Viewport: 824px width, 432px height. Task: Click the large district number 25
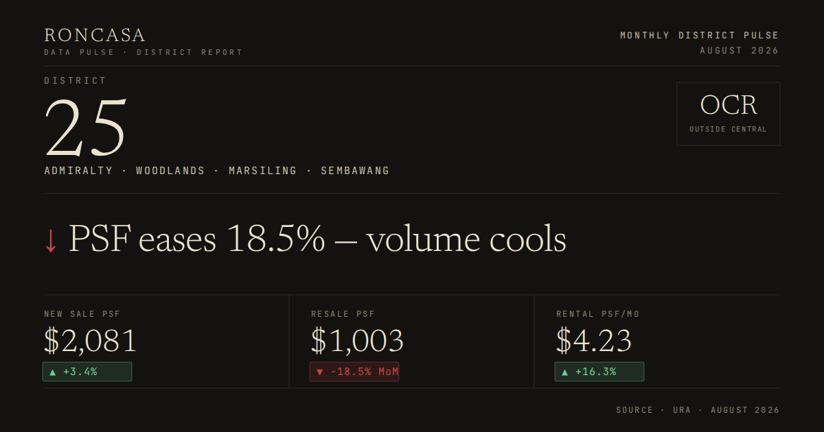pyautogui.click(x=86, y=128)
